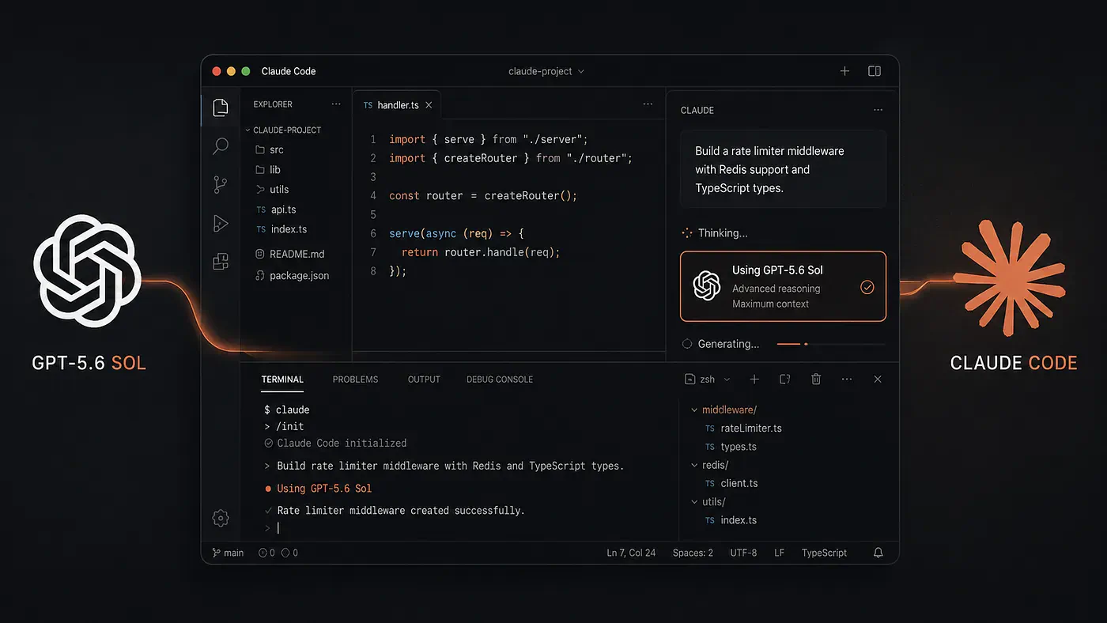Open notifications via the bell icon
This screenshot has height=623, width=1107.
click(x=878, y=553)
